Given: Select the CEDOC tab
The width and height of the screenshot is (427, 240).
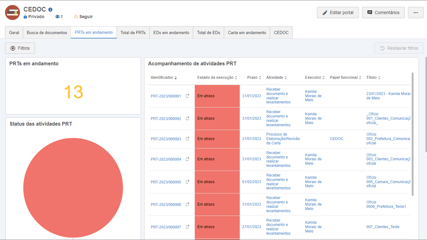Looking at the screenshot, I should click(281, 32).
